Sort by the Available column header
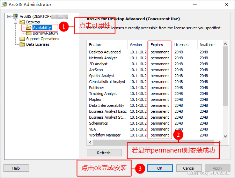This screenshot has width=235, height=178. click(210, 45)
